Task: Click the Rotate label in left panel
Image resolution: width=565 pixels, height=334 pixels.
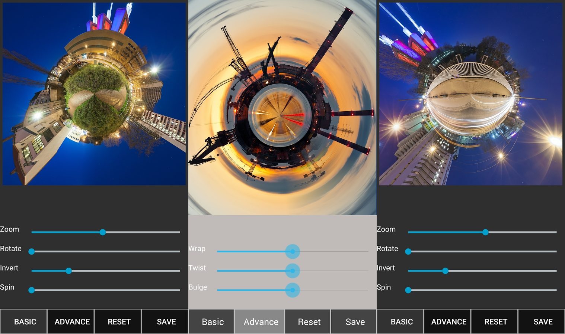Action: pyautogui.click(x=11, y=249)
